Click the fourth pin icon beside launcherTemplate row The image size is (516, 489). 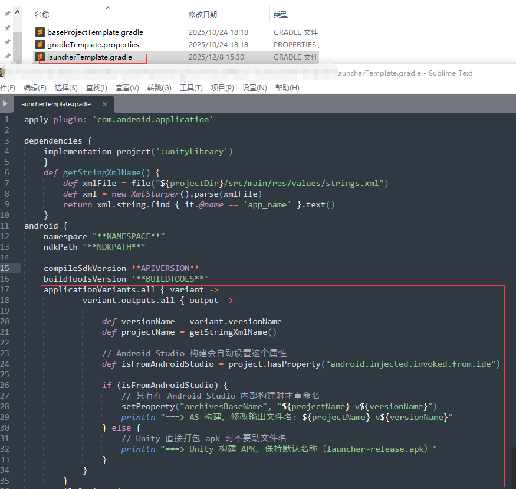click(7, 56)
